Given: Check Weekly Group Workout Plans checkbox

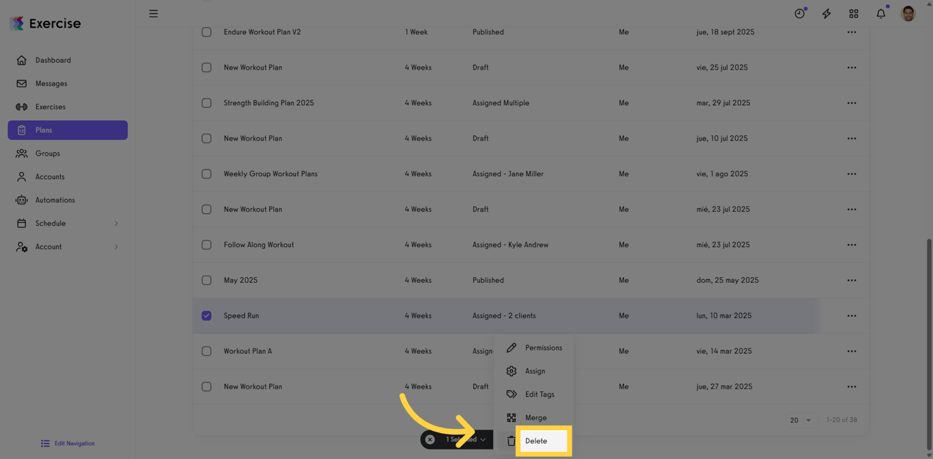Looking at the screenshot, I should 206,174.
